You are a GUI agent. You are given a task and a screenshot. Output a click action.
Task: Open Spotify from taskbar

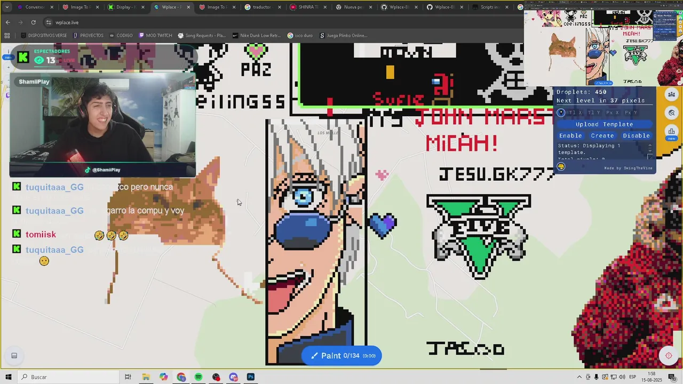click(198, 377)
